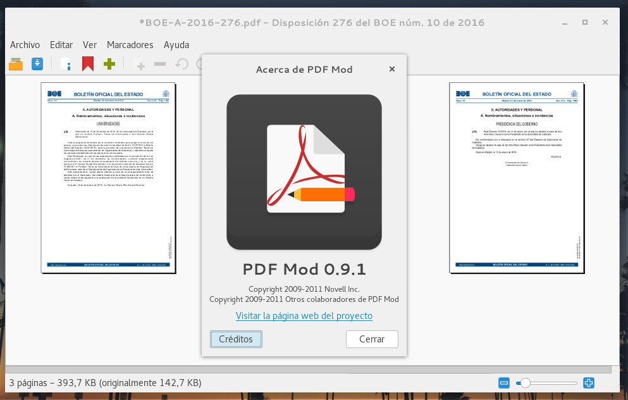Click the Otros colaboradores copyright line
This screenshot has width=628, height=400.
(x=304, y=299)
